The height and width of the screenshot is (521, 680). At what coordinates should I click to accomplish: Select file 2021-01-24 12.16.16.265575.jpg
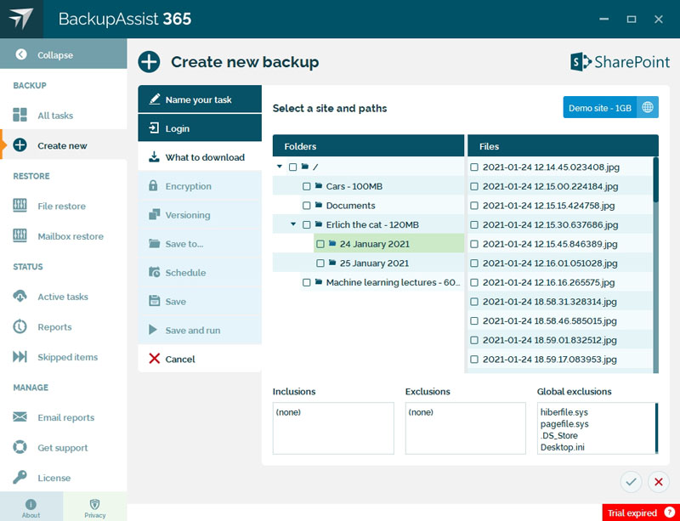[548, 282]
